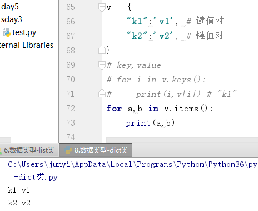The width and height of the screenshot is (258, 211).
Task: Click the Python interpreter path in console
Action: [x=132, y=165]
